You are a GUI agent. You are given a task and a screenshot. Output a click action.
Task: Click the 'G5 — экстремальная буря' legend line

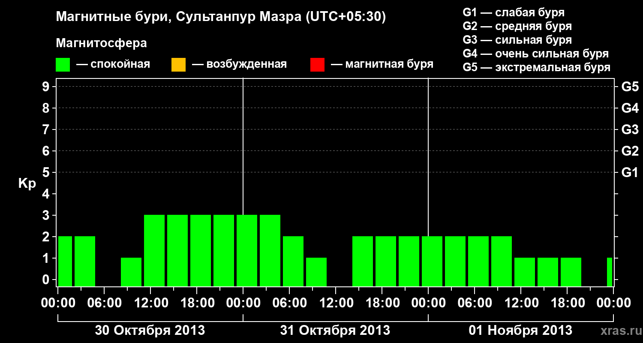click(537, 67)
